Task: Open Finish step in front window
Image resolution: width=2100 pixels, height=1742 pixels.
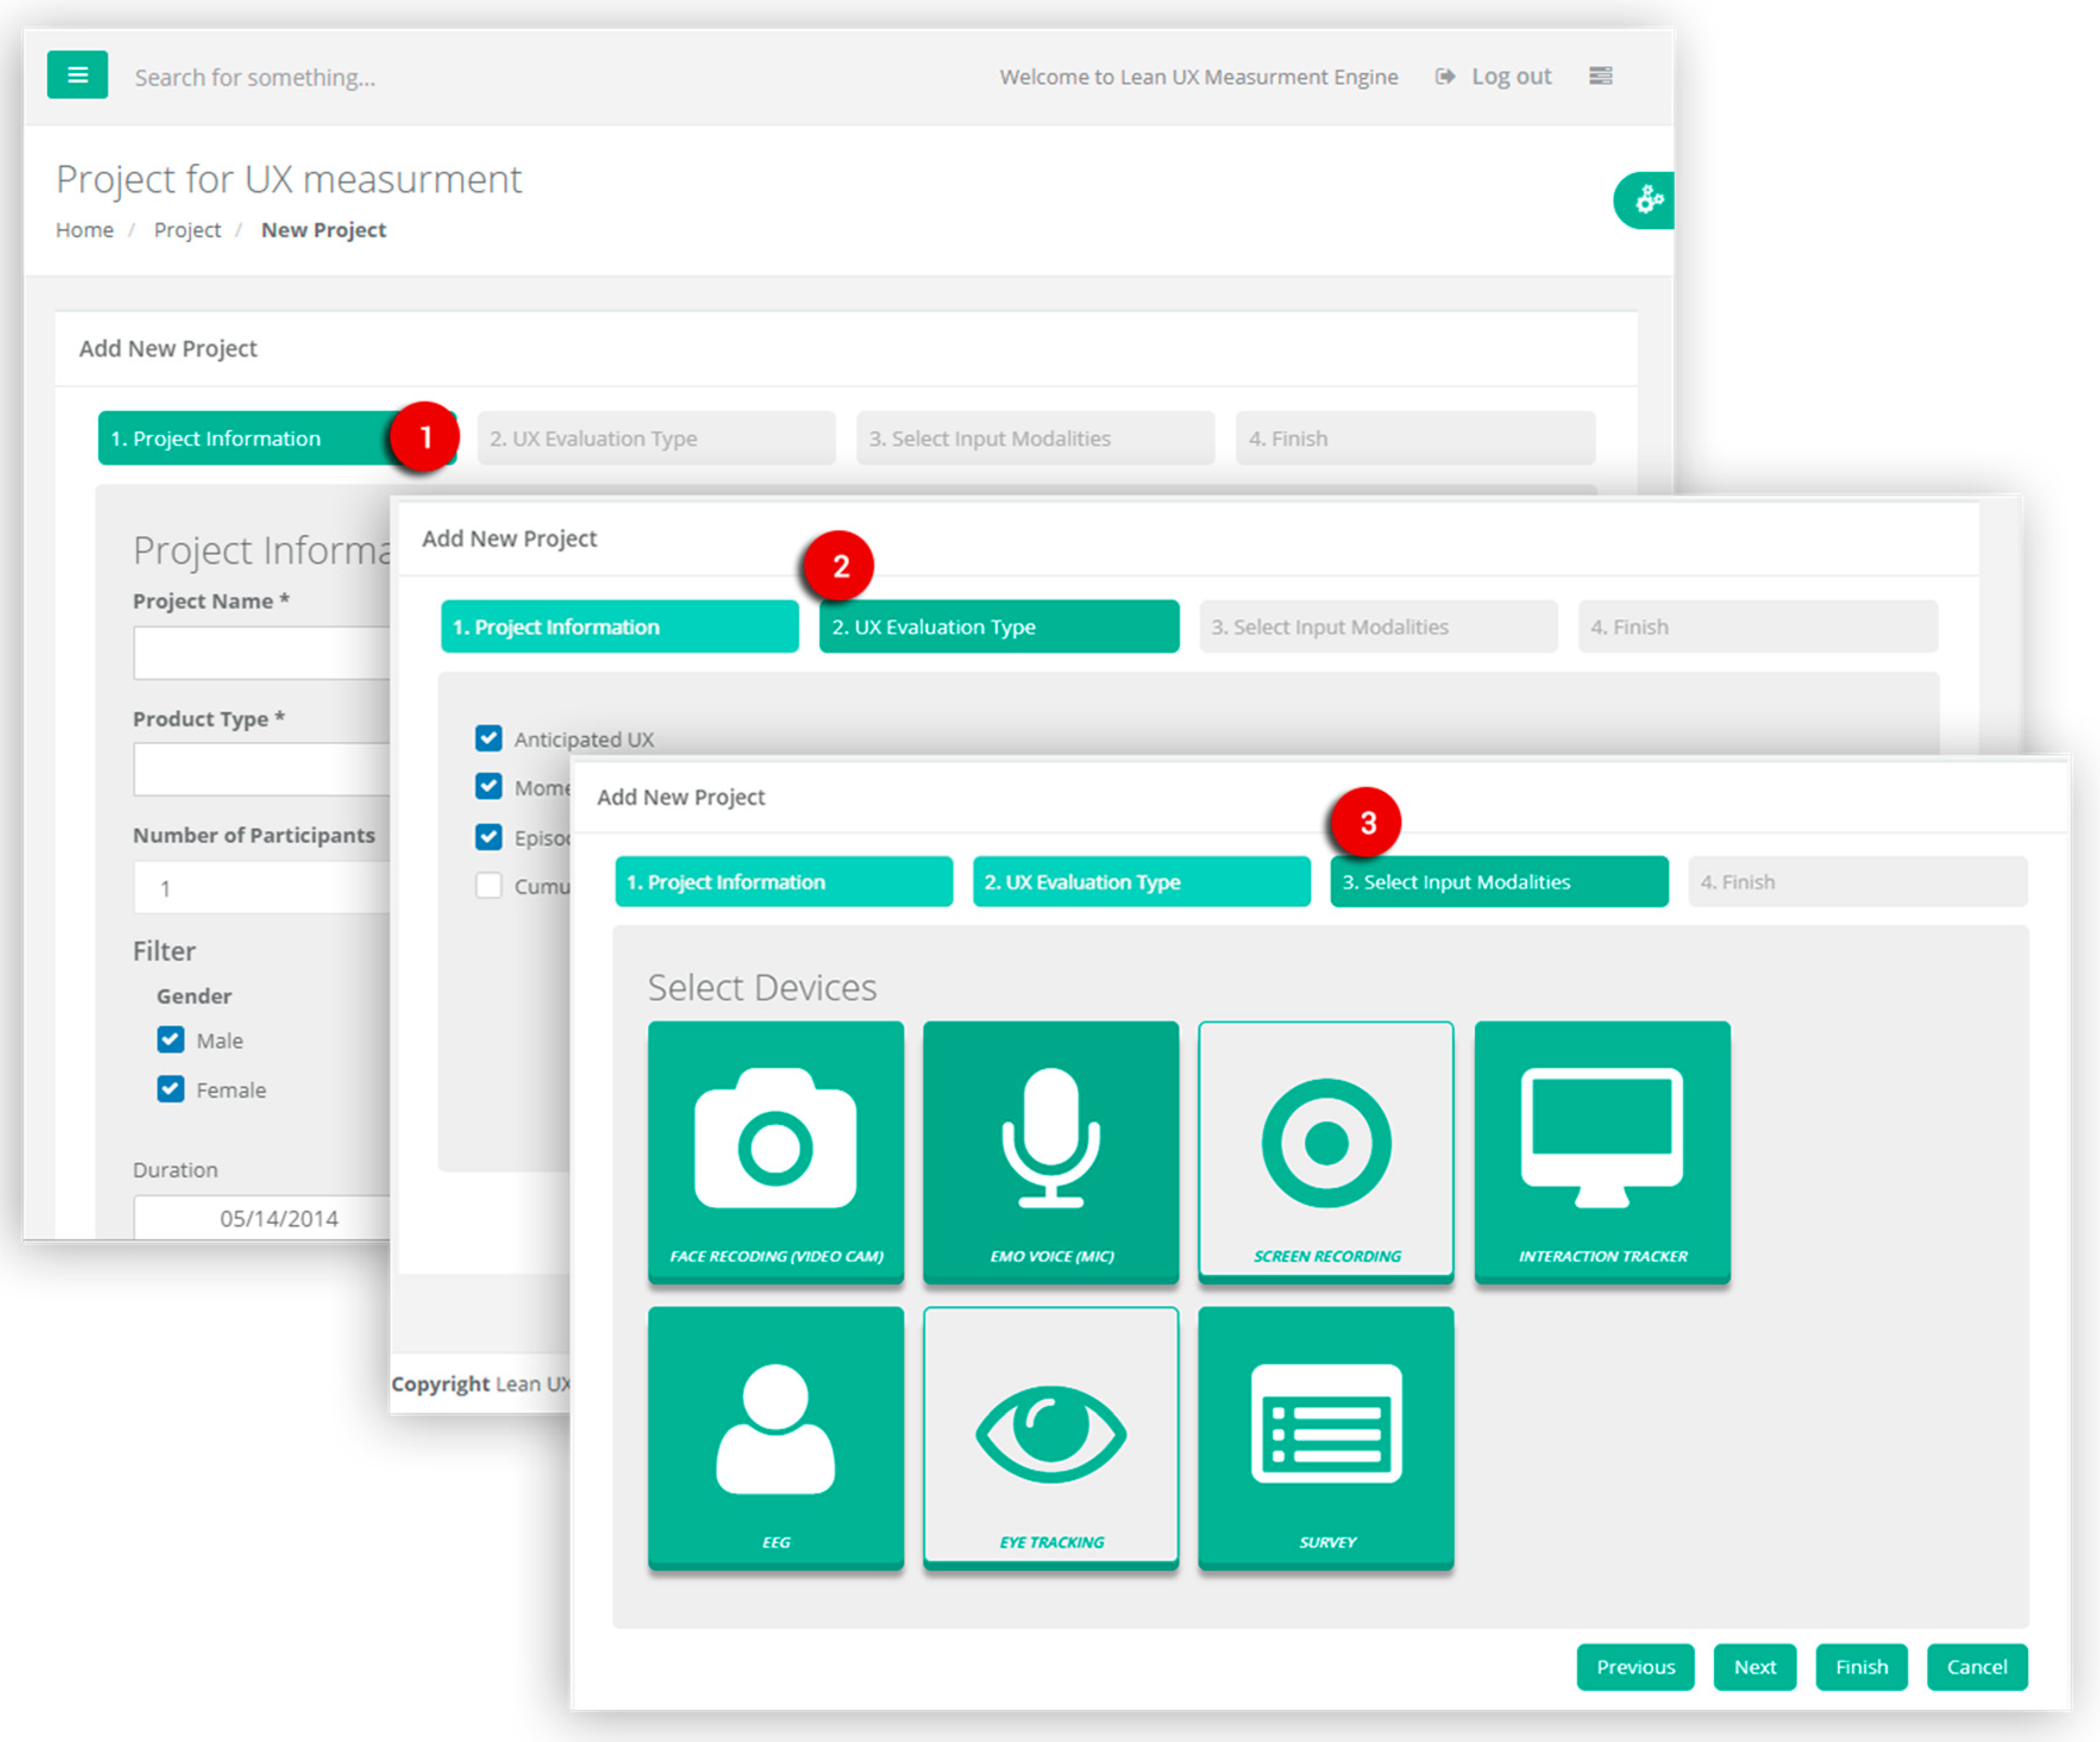Action: pyautogui.click(x=1858, y=882)
